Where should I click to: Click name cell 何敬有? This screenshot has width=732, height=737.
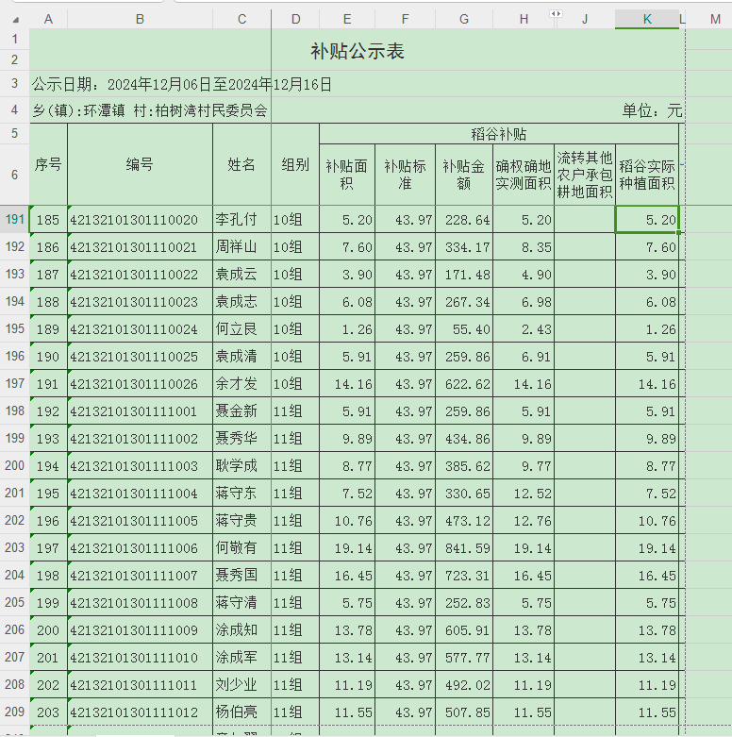coord(242,547)
